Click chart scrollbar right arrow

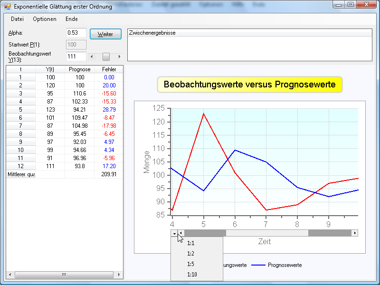354,233
